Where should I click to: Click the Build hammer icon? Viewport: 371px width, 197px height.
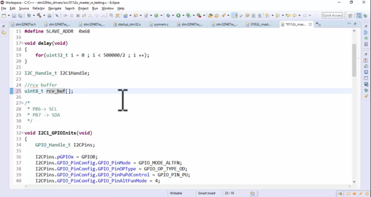tap(39, 15)
